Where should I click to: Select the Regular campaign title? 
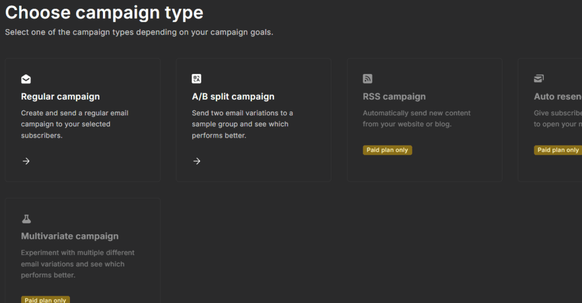(x=60, y=97)
